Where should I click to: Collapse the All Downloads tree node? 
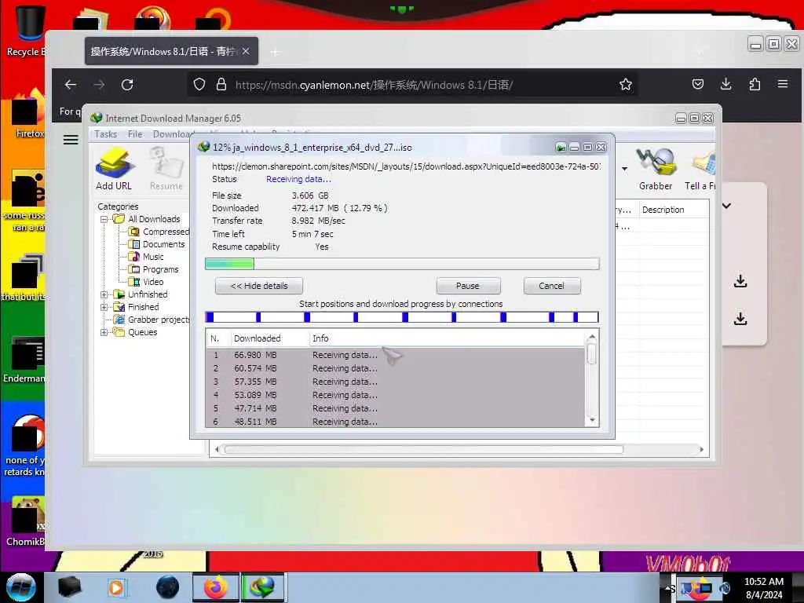pyautogui.click(x=104, y=219)
